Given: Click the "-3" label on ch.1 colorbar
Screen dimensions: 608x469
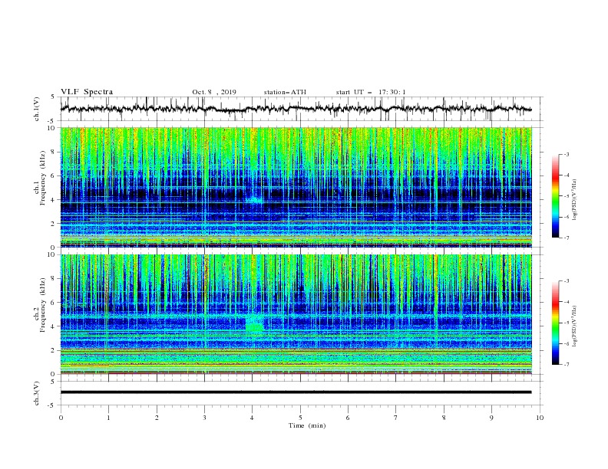Looking at the screenshot, I should pos(566,154).
